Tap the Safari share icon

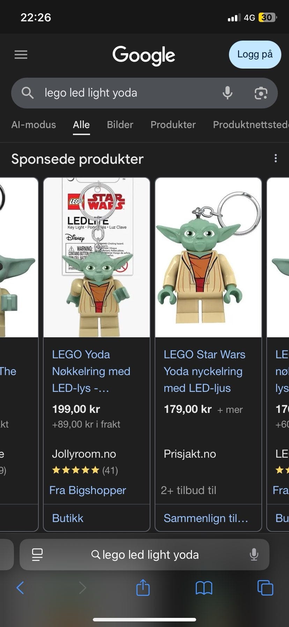[x=143, y=587]
